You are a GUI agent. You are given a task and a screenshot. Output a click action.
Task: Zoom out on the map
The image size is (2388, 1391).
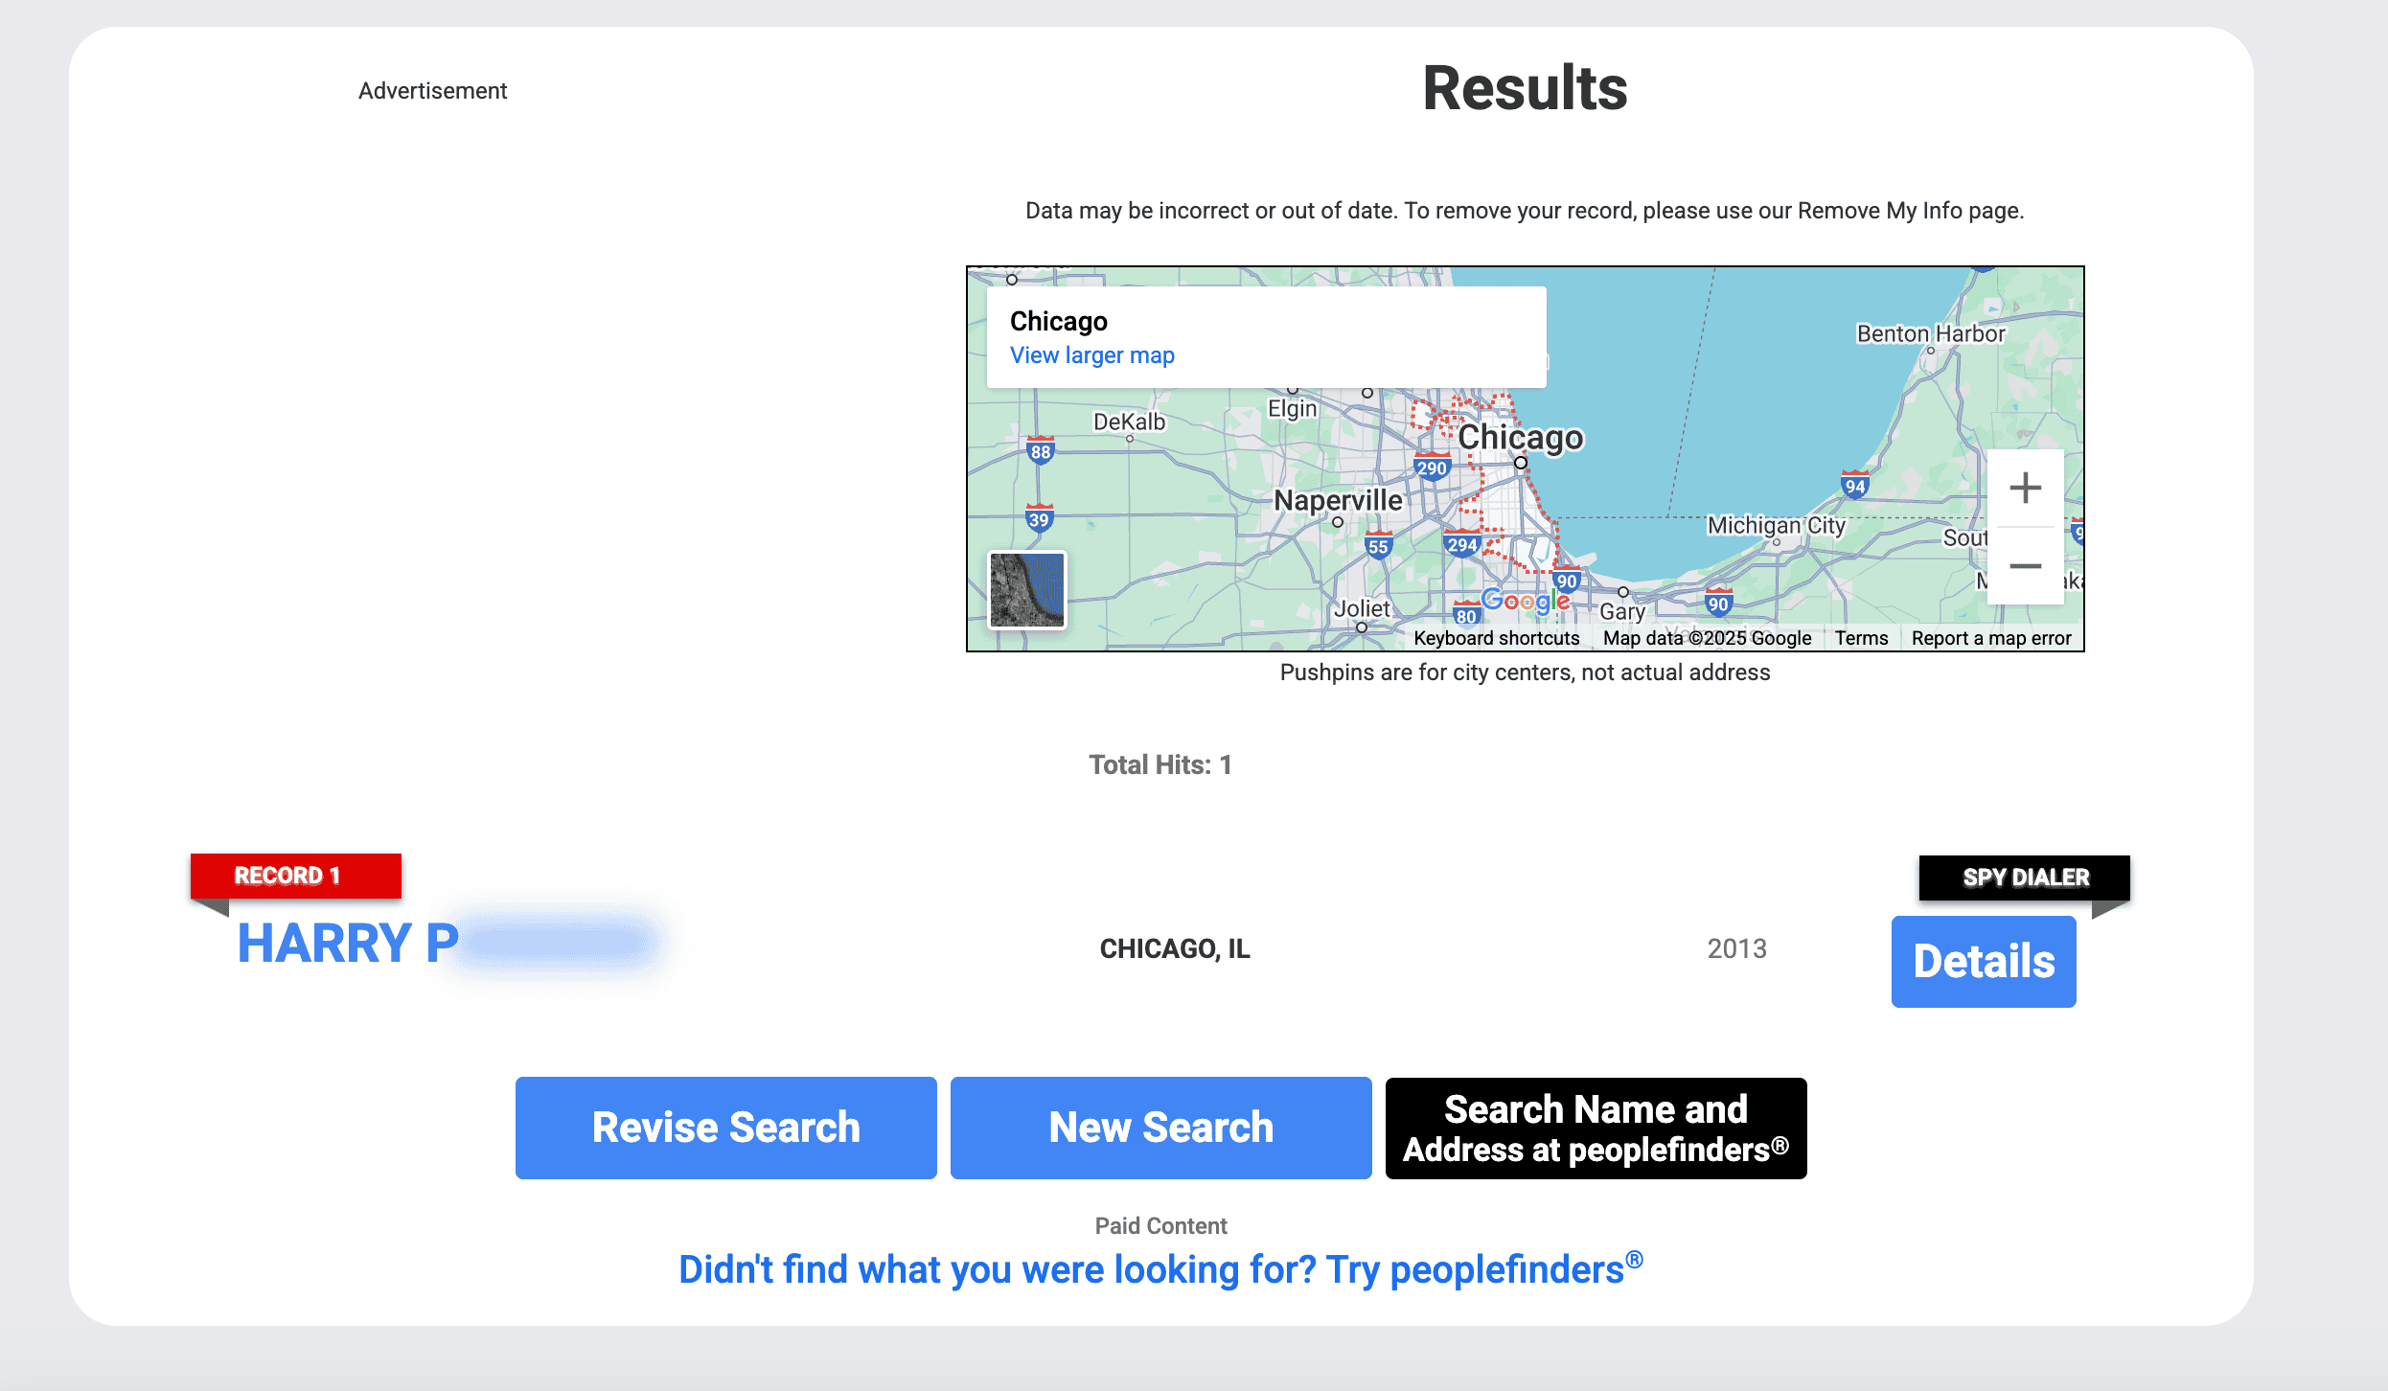click(2025, 566)
